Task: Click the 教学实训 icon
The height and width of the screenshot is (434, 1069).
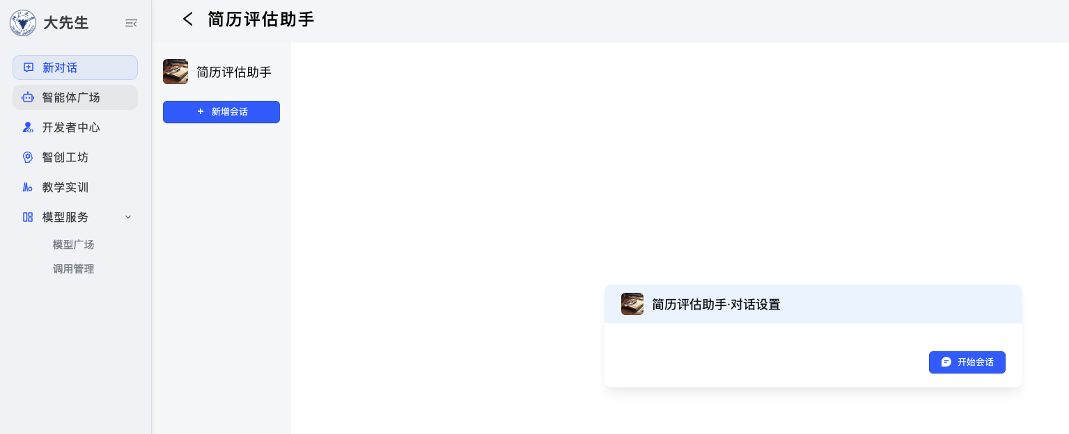Action: 28,187
